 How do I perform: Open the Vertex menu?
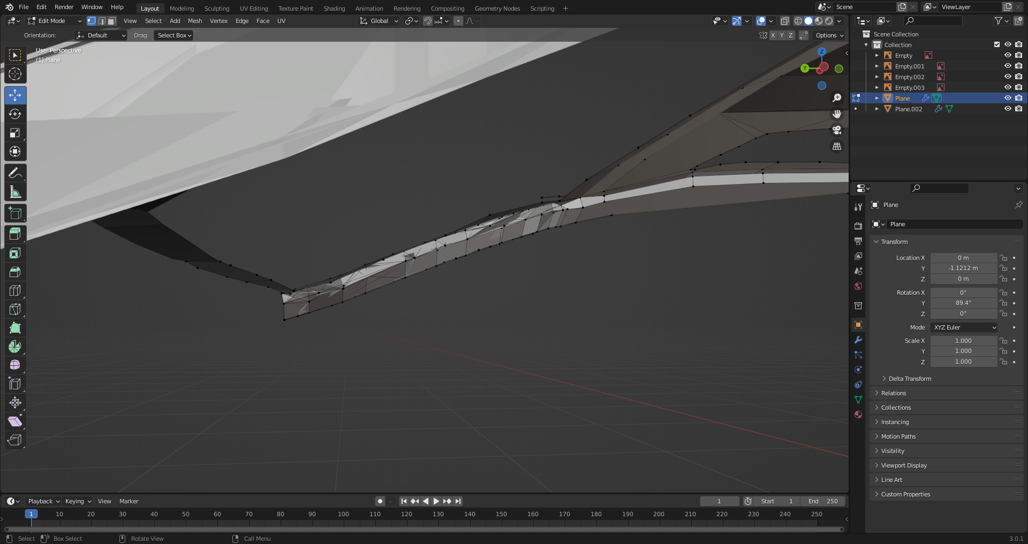[218, 21]
